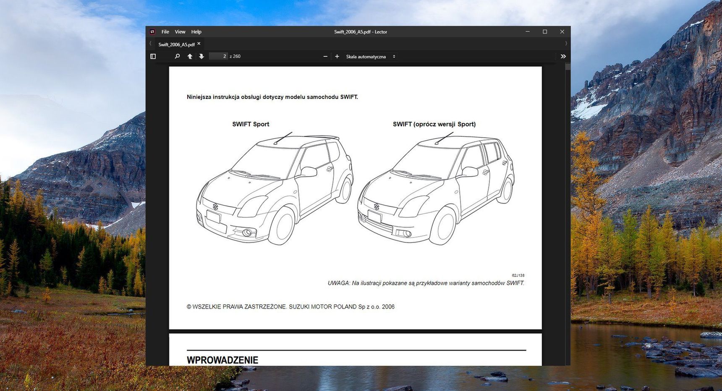Click the Lector app icon in title bar
The image size is (722, 391).
click(152, 32)
